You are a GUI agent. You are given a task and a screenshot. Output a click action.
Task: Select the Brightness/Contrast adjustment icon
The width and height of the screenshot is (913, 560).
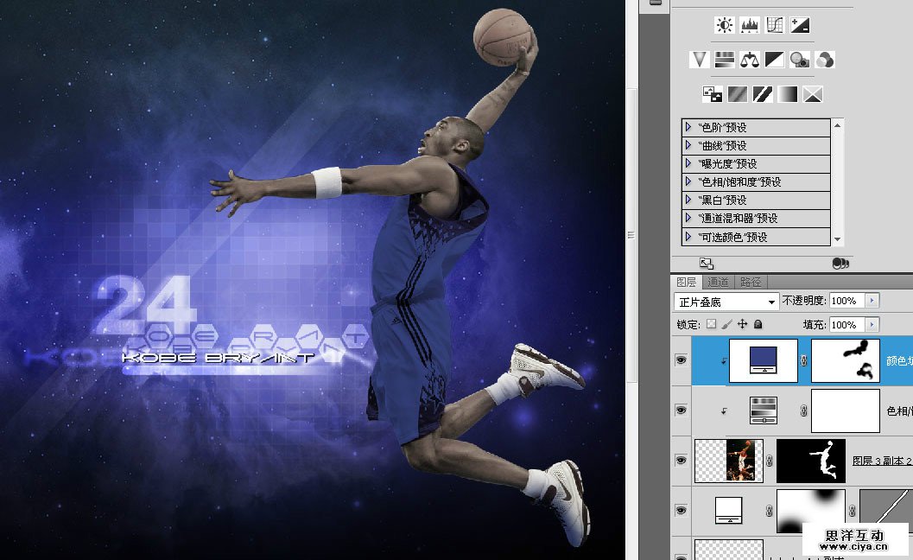723,24
